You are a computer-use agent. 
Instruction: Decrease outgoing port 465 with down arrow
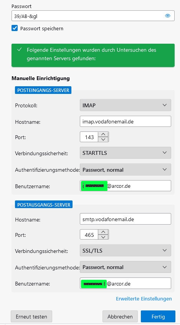pyautogui.click(x=103, y=237)
